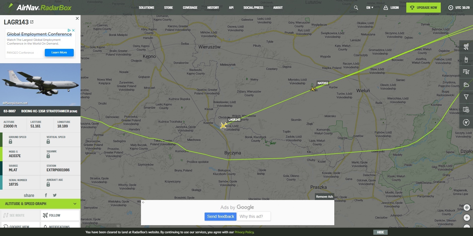473x236 pixels.
Task: Open the About menu item
Action: (278, 8)
